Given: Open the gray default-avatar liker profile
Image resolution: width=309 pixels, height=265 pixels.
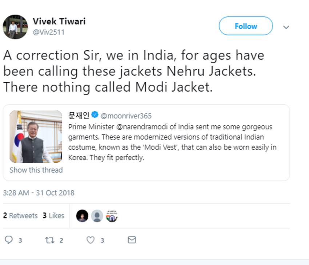Looking at the screenshot, I should click(97, 216).
